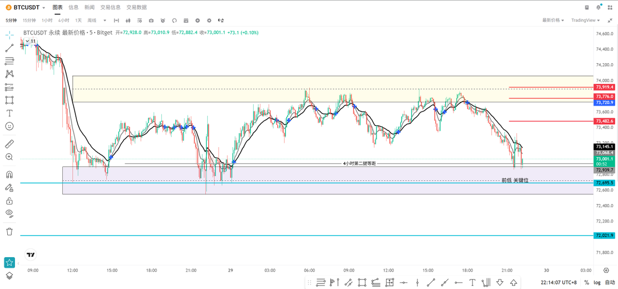Select rectangle tool in bottom favorites toolbar
The height and width of the screenshot is (289, 618).
(362, 282)
